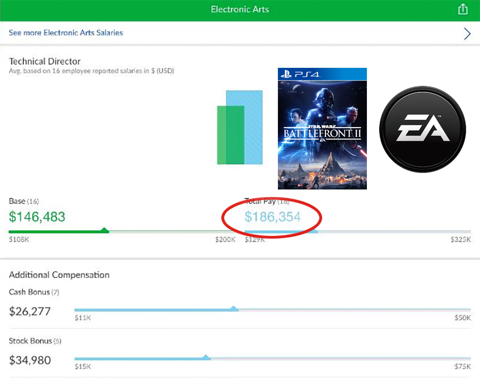This screenshot has width=480, height=379.
Task: Select the blue total pay bar in chart
Action: pyautogui.click(x=253, y=127)
